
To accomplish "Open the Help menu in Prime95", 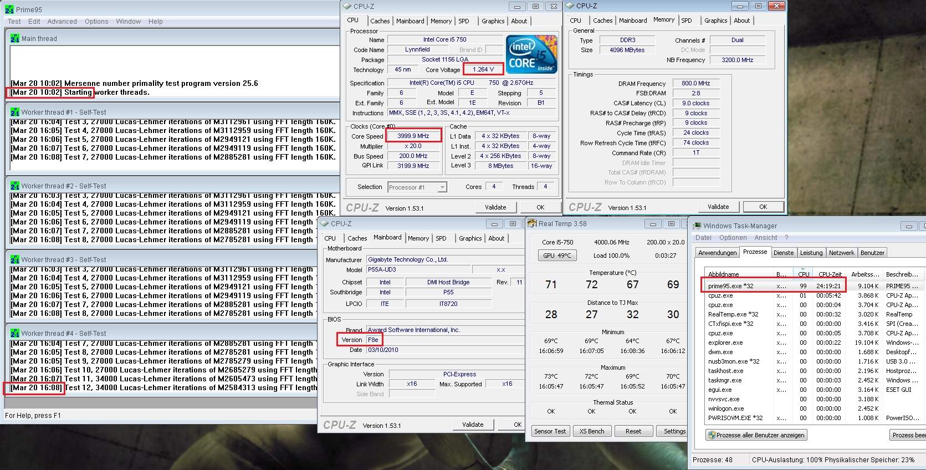I will tap(156, 22).
